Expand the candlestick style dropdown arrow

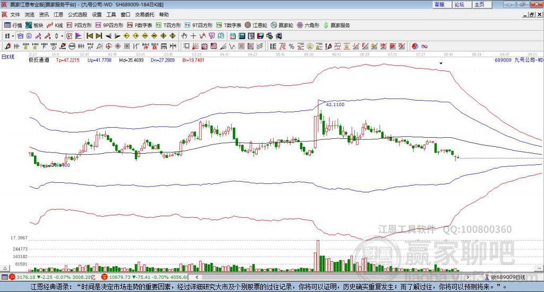(x=62, y=36)
